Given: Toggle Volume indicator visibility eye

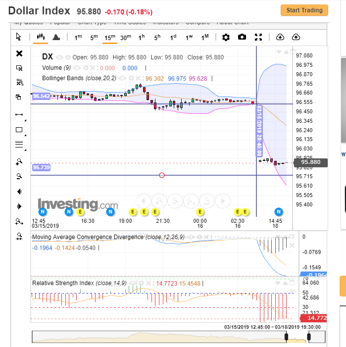Looking at the screenshot, I should pyautogui.click(x=77, y=68).
